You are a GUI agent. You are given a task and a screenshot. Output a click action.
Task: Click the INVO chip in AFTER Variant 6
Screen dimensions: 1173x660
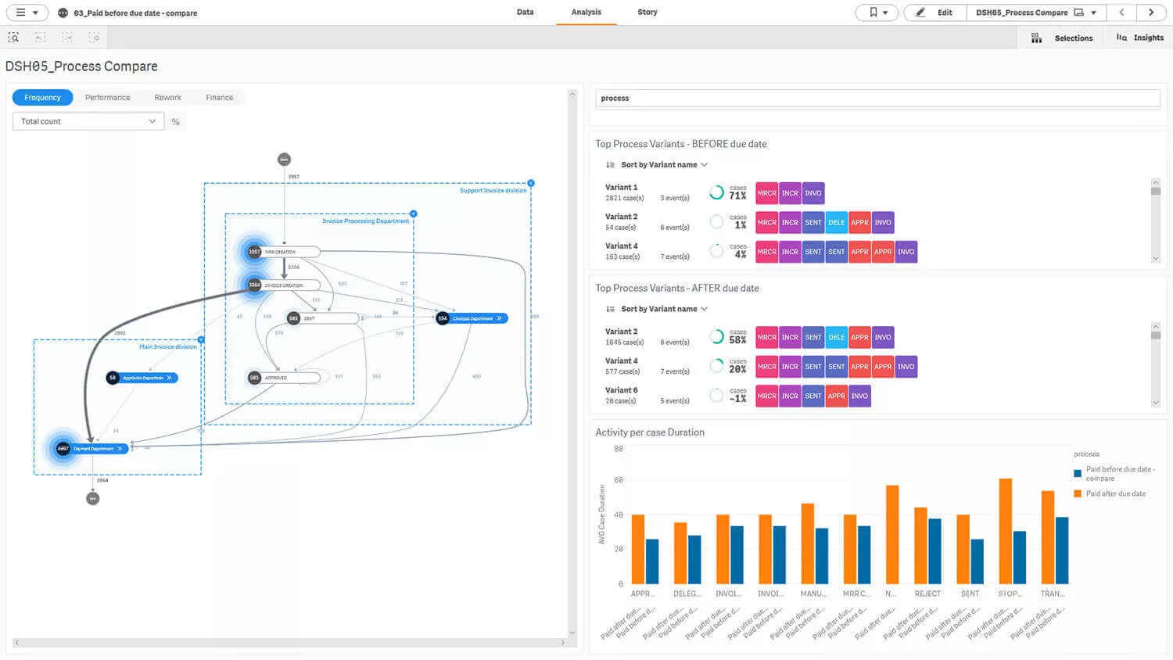coord(859,396)
